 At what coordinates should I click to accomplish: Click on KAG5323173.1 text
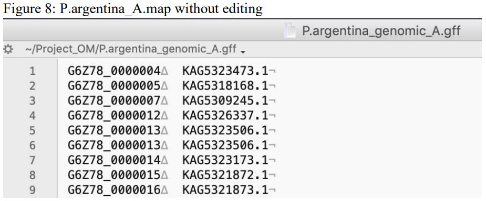click(225, 160)
